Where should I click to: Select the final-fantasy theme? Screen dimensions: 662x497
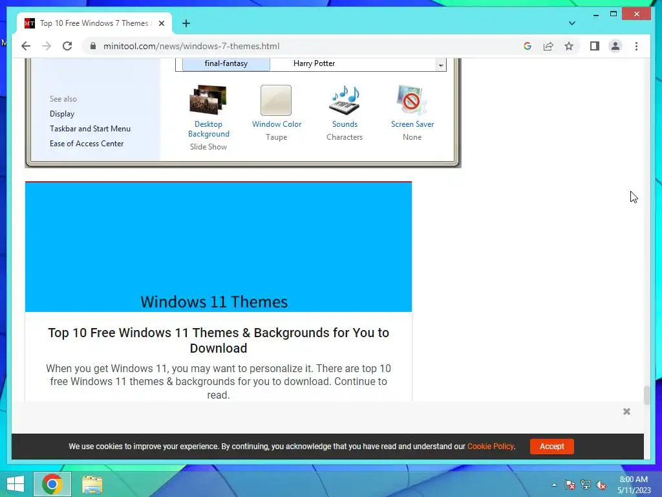point(226,63)
